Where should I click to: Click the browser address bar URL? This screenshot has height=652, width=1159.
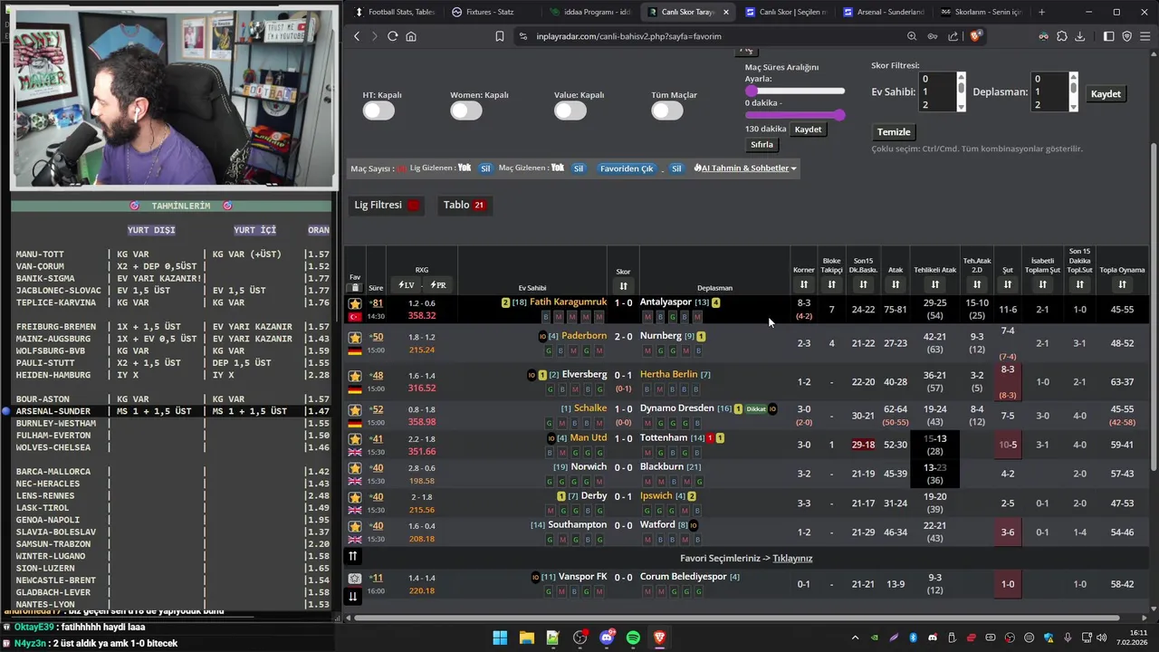[628, 36]
